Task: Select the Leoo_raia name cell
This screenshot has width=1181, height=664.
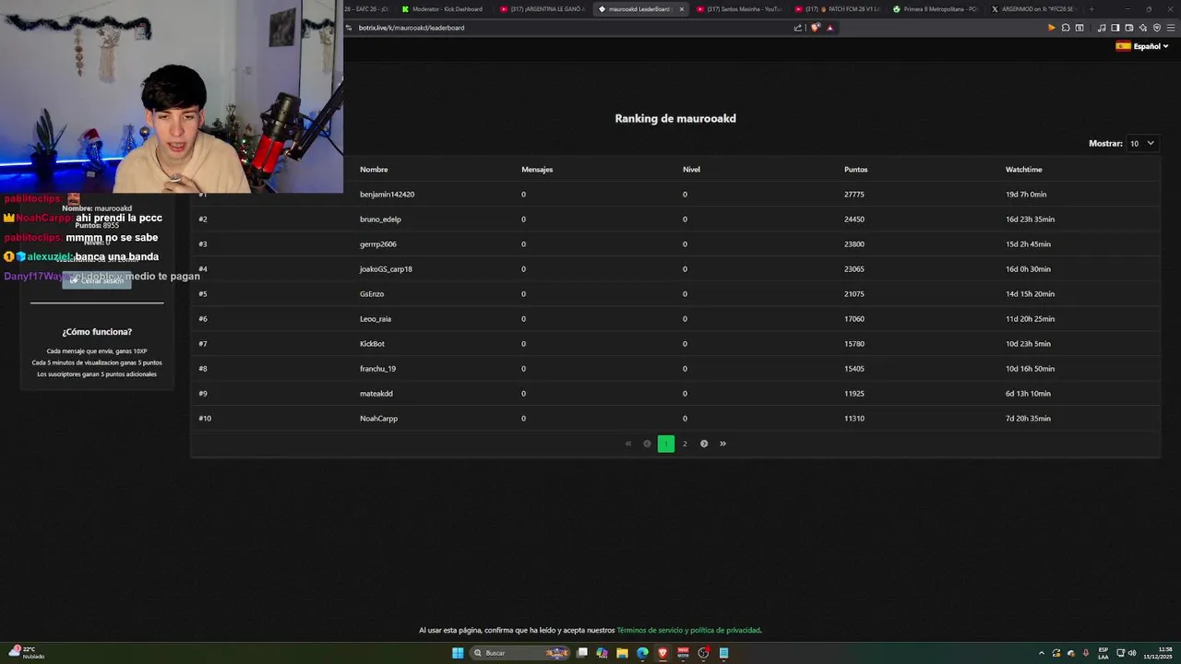Action: [x=376, y=319]
